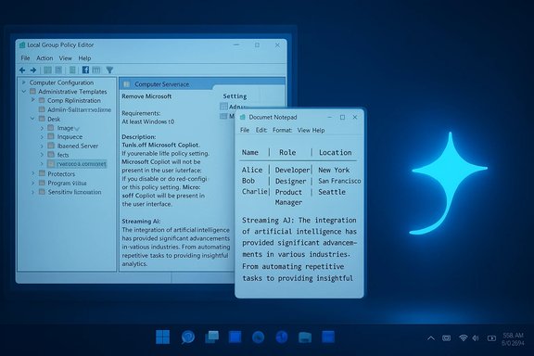Click toolbar icon immediately right of Forward arrow
Viewport: 534px width, 356px height.
point(47,70)
